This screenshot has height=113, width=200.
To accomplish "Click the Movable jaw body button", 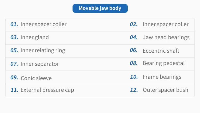I will [100, 9].
